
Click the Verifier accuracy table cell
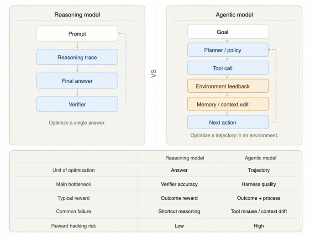point(179,184)
